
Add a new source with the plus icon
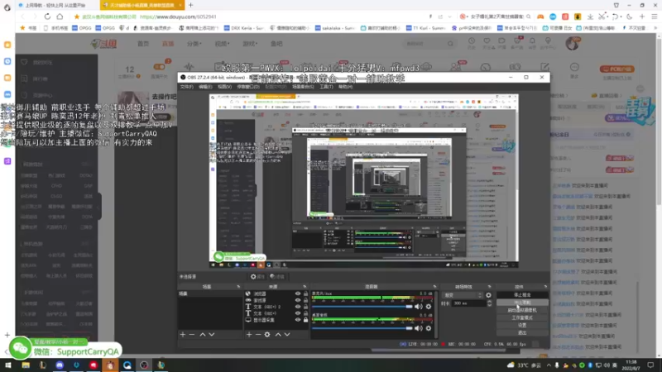[x=249, y=335]
